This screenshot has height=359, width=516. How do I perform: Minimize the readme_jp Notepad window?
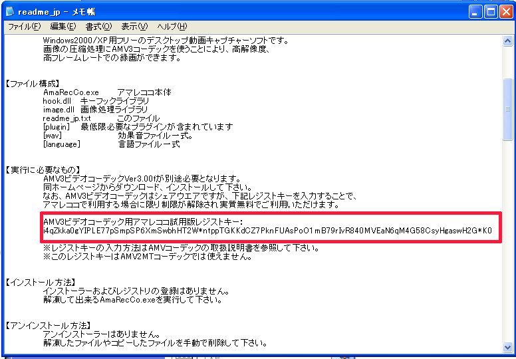(475, 12)
